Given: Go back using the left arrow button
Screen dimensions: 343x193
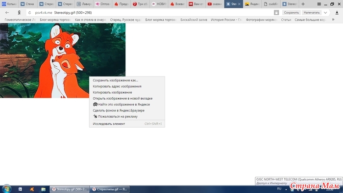Looking at the screenshot, I should [7, 13].
